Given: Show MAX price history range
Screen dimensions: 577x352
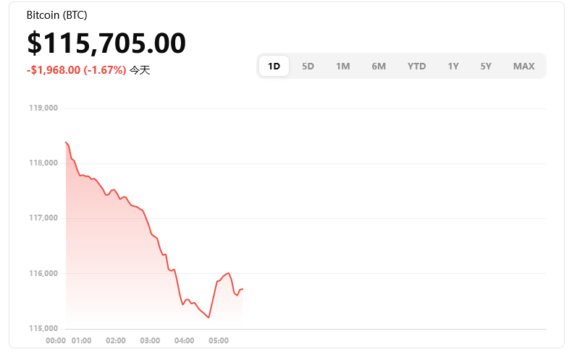Looking at the screenshot, I should (523, 66).
